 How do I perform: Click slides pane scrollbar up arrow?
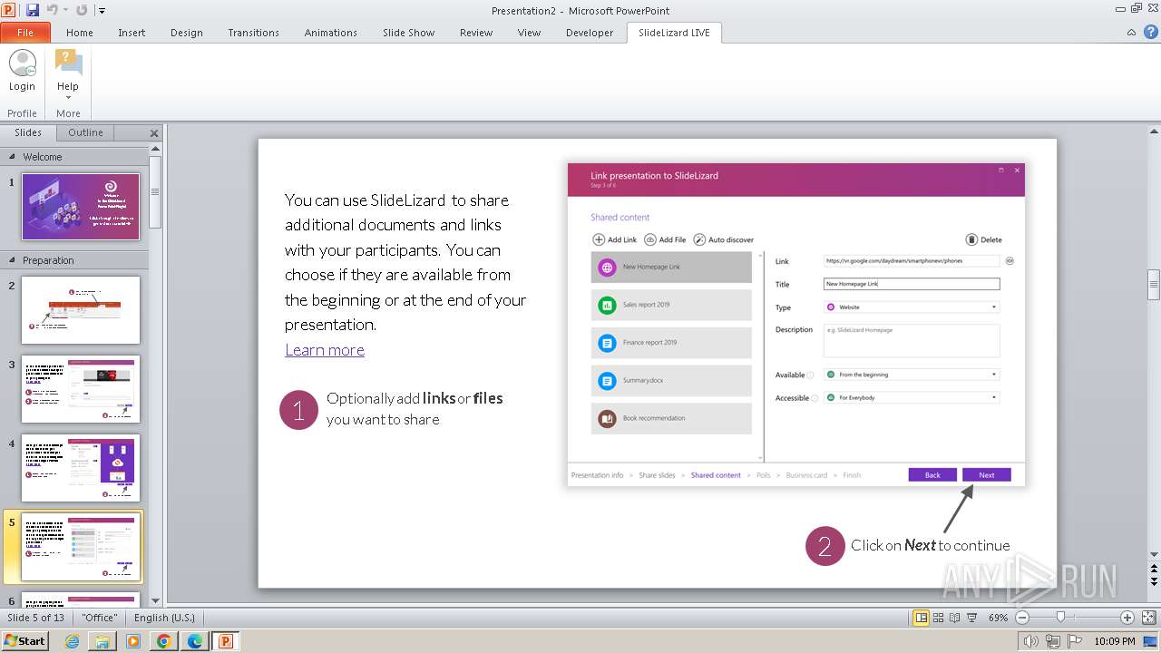click(x=155, y=150)
